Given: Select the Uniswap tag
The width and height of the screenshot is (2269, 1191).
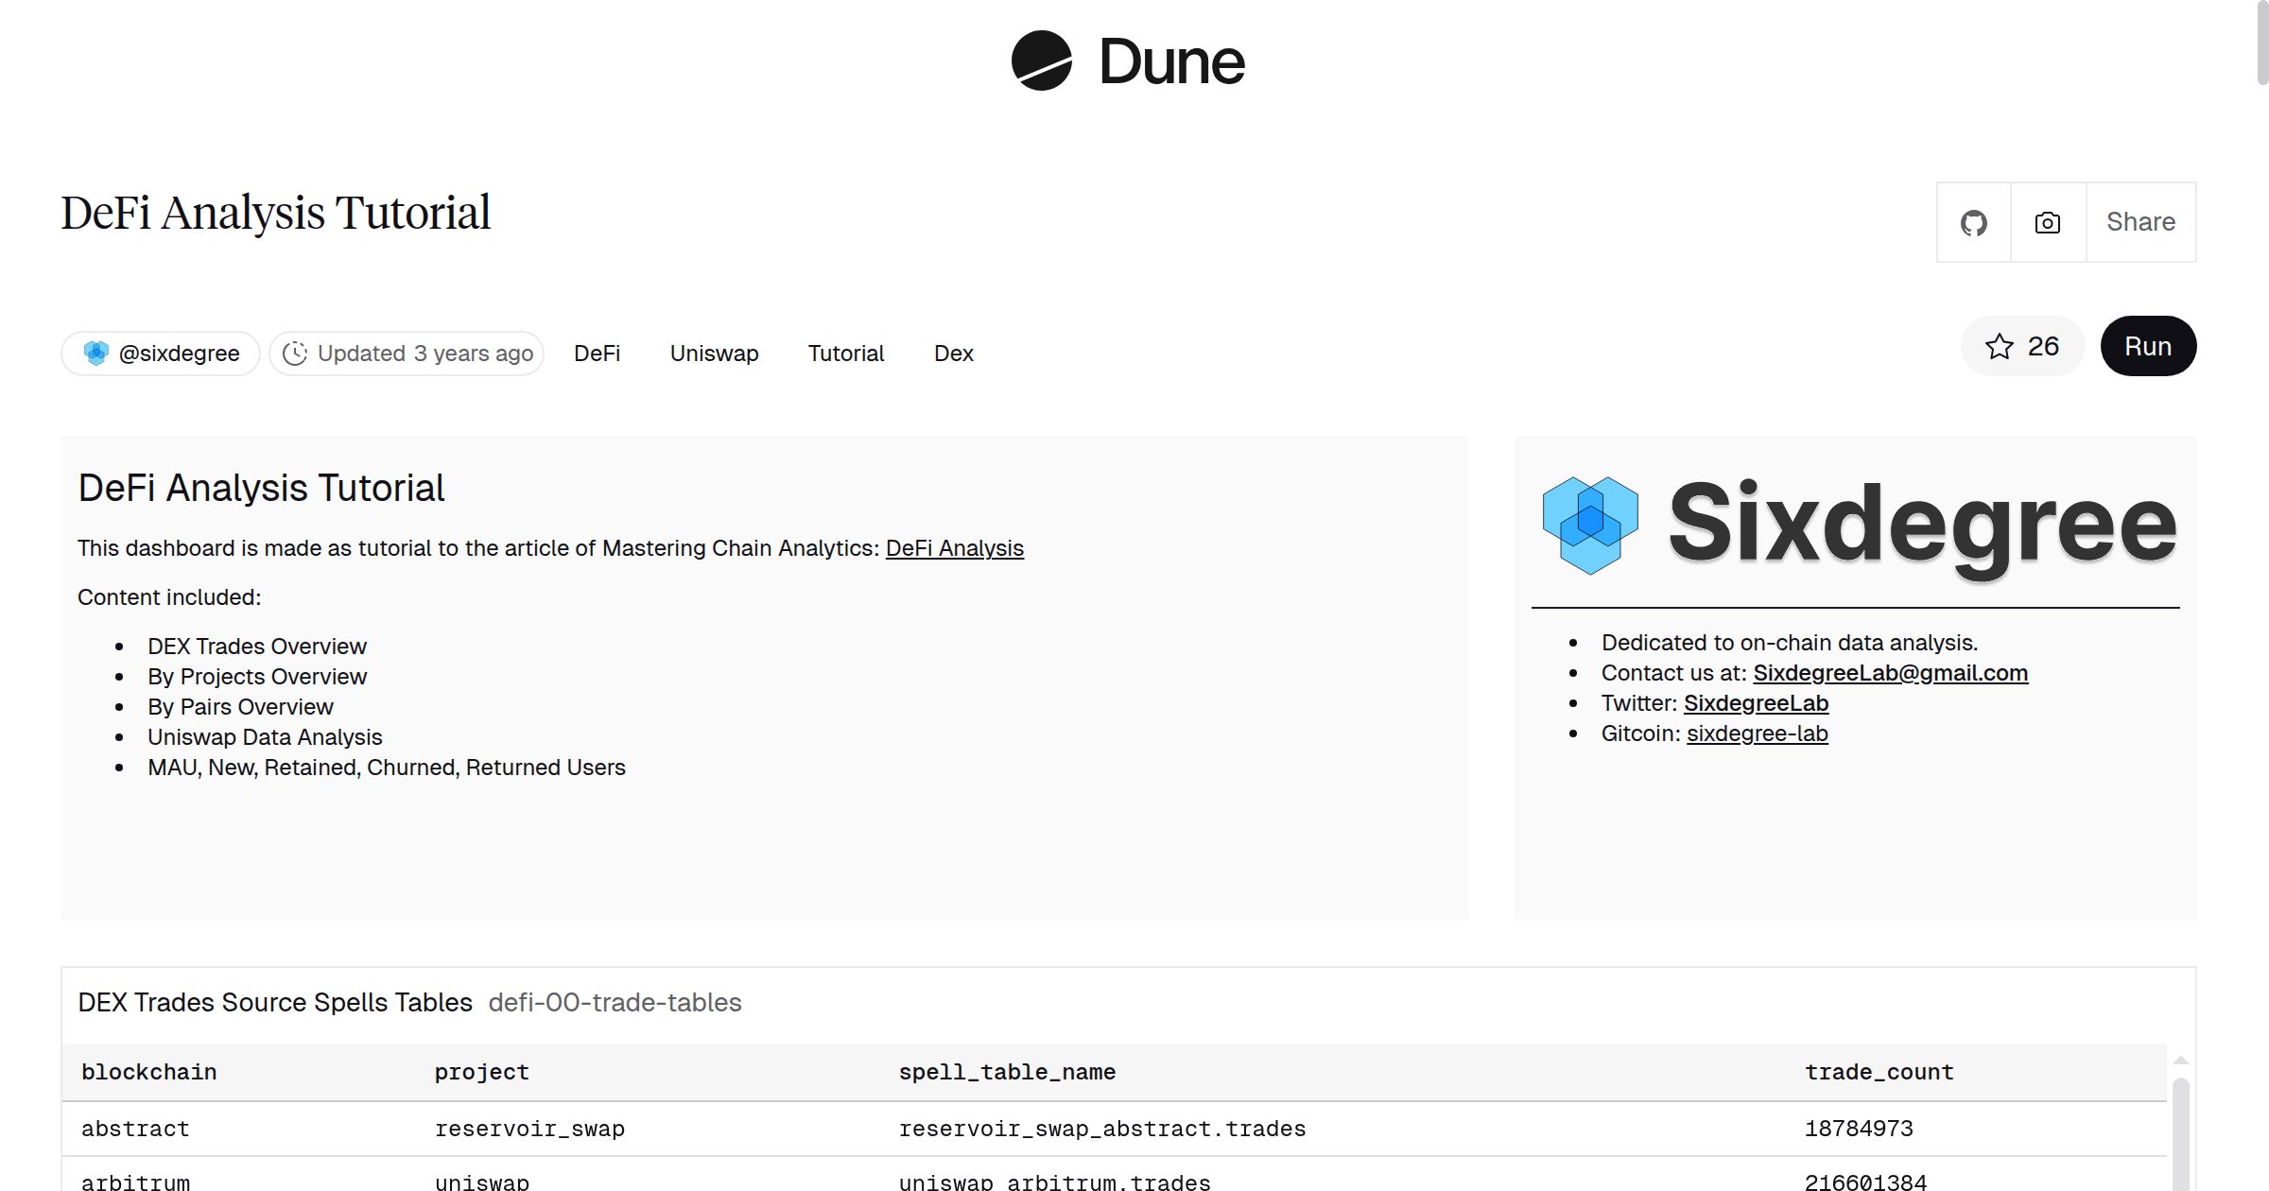Looking at the screenshot, I should tap(714, 354).
